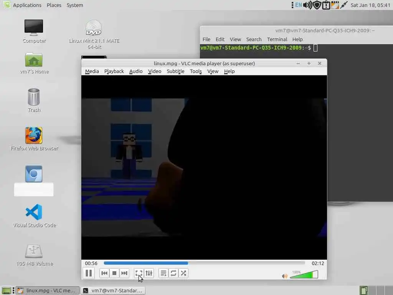Open the terminal window's View menu
Image resolution: width=393 pixels, height=295 pixels.
tap(235, 40)
